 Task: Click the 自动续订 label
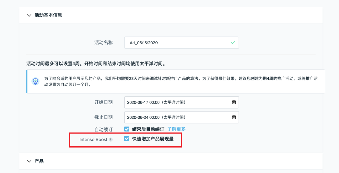[x=104, y=130]
